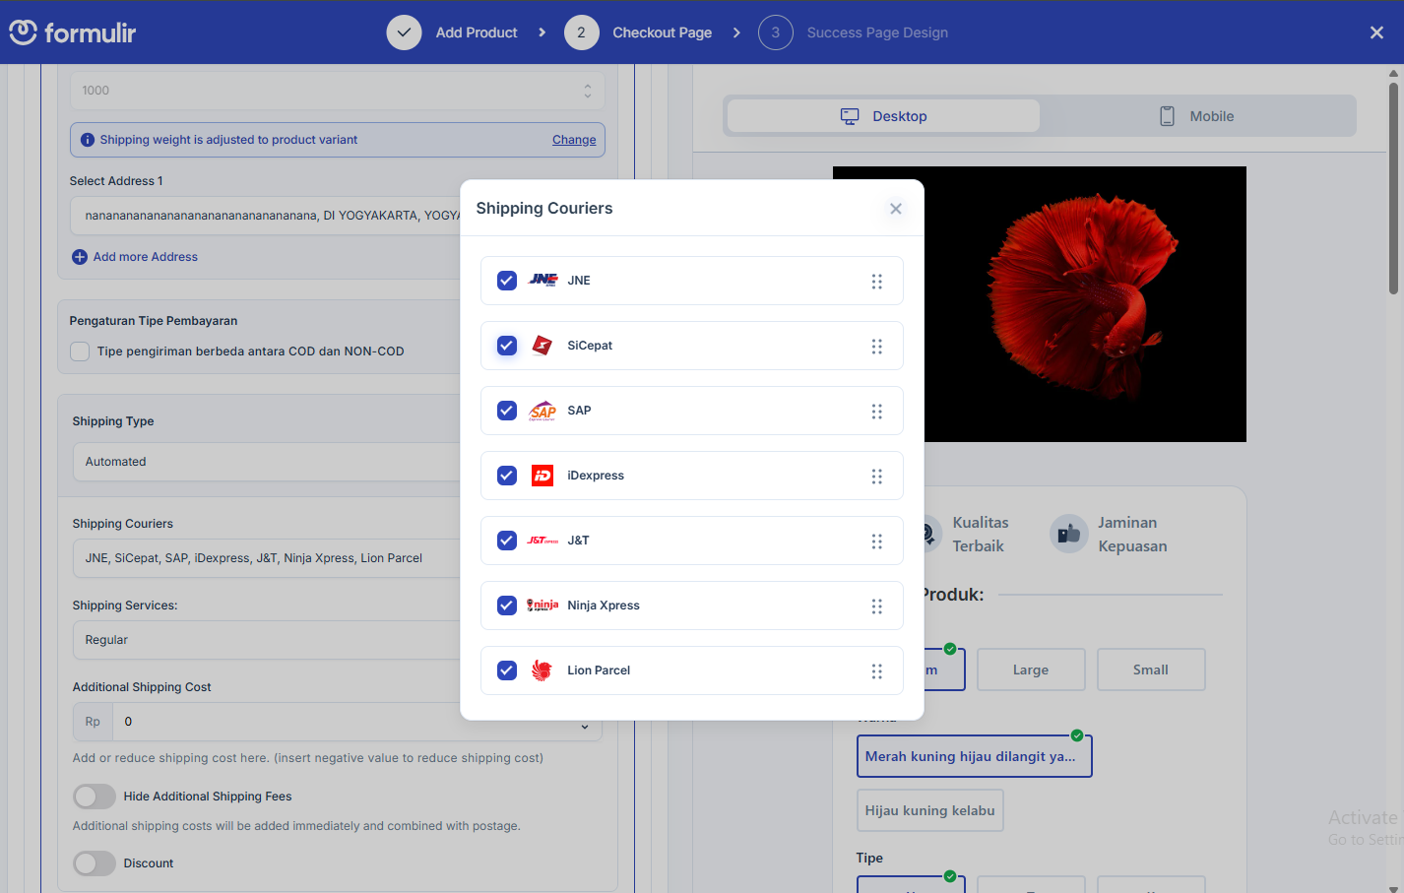The height and width of the screenshot is (893, 1404).
Task: Toggle Hide Additional Shipping Fees switch
Action: pyautogui.click(x=95, y=797)
